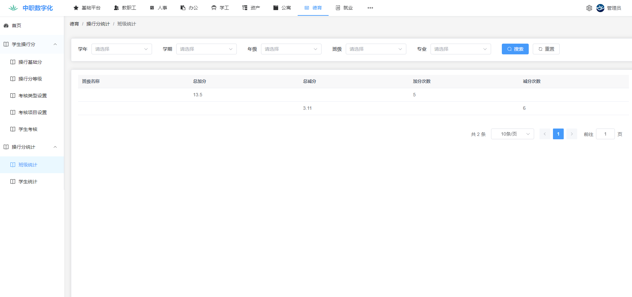Click the settings gear icon

(x=589, y=8)
